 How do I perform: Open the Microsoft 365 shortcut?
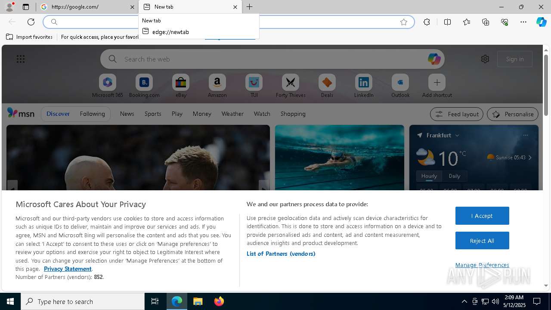[x=108, y=86]
